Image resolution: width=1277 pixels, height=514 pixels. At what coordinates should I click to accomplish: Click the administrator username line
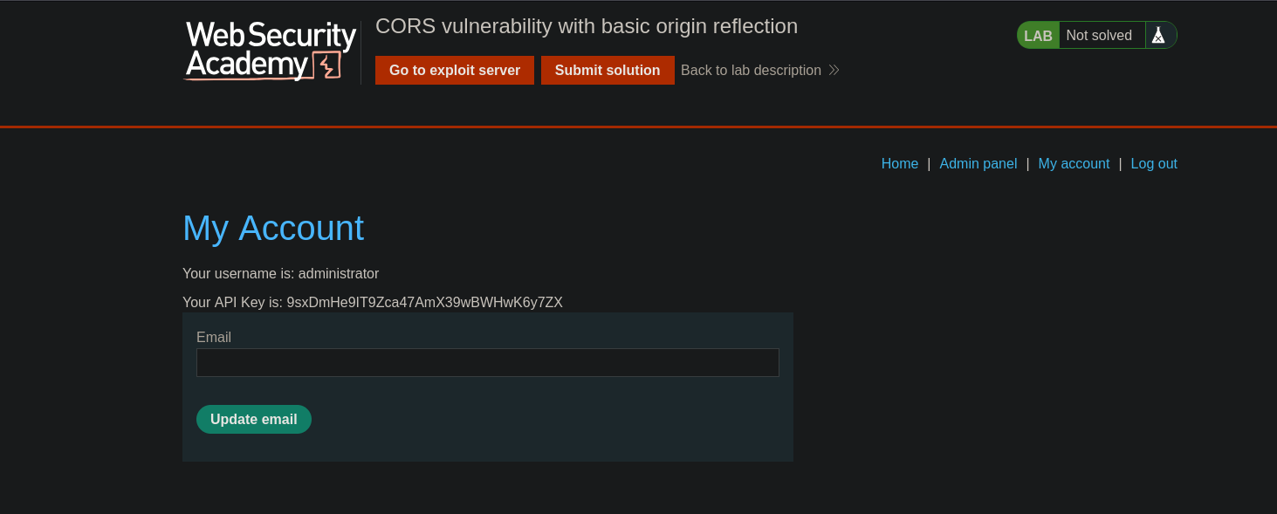click(280, 273)
